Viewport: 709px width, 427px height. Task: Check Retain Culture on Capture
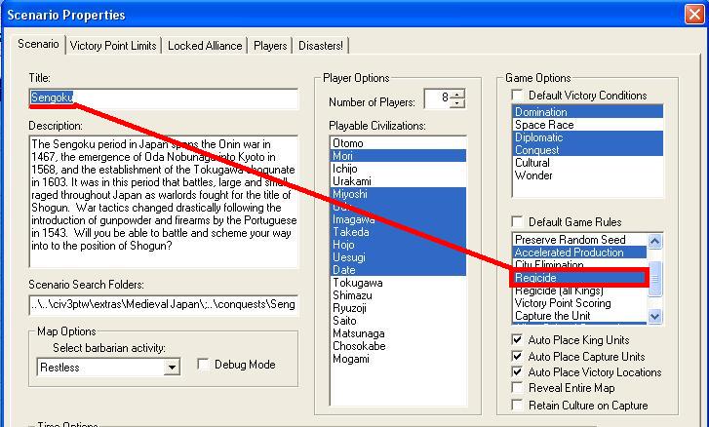pyautogui.click(x=517, y=405)
